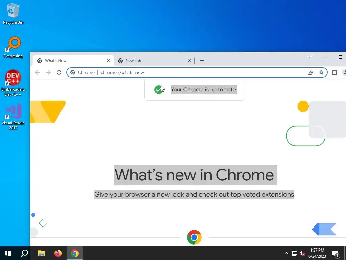Close the What's New tab
The height and width of the screenshot is (260, 346).
point(108,61)
